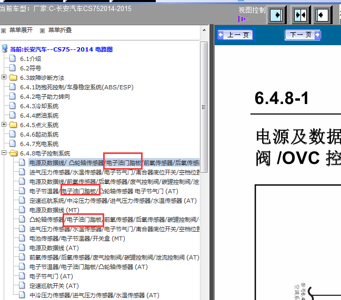Open 6.4.2电子助力转向 page
Screen dimensions: 341x300
45,97
